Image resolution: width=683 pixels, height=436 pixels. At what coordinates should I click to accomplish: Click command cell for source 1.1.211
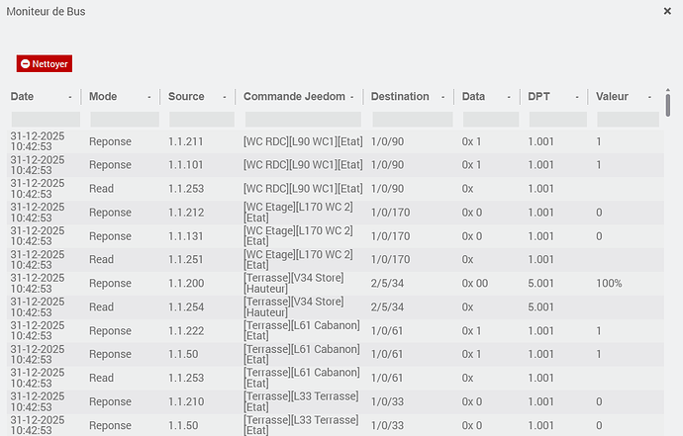click(x=303, y=141)
